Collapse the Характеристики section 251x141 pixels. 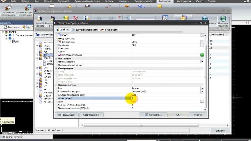pos(56,85)
